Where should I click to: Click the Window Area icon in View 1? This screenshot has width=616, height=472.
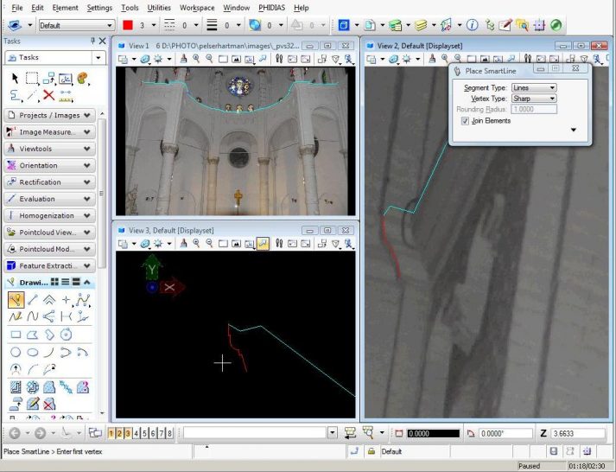pyautogui.click(x=223, y=59)
